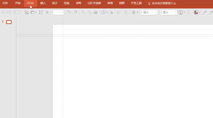Click the rotate flip triangle icon
This screenshot has width=213, height=118.
pos(111,12)
